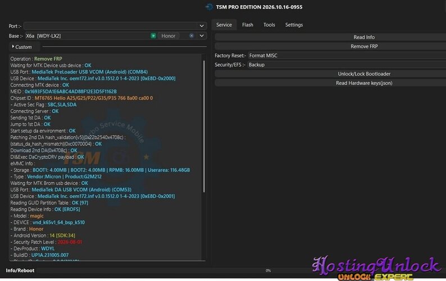Click the Remove FRP button

pos(330,46)
